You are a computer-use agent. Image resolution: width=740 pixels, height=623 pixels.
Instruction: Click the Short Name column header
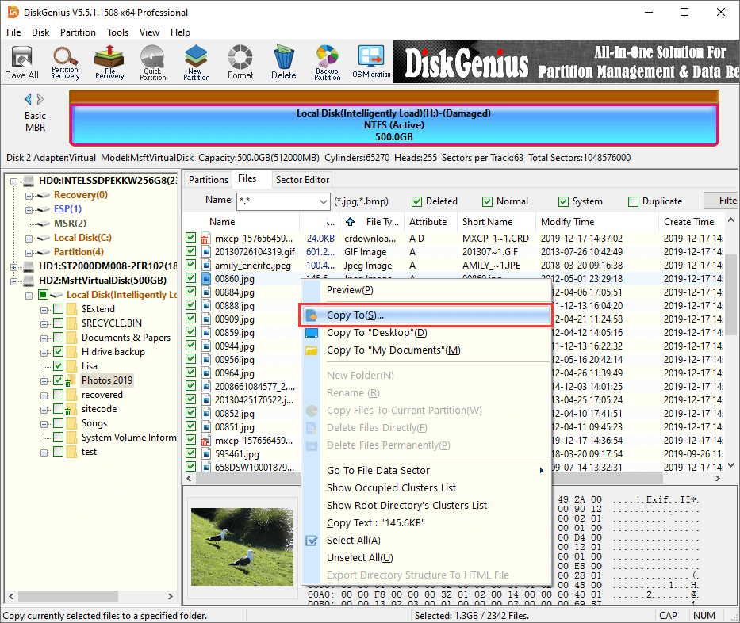[497, 222]
